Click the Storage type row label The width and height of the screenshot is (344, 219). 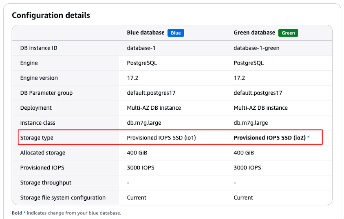click(37, 138)
